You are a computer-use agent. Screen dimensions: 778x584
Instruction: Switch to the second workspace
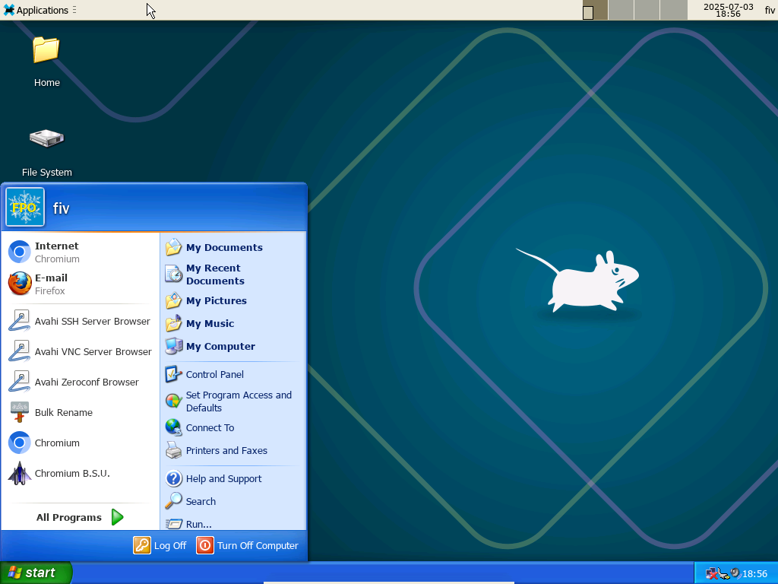621,10
